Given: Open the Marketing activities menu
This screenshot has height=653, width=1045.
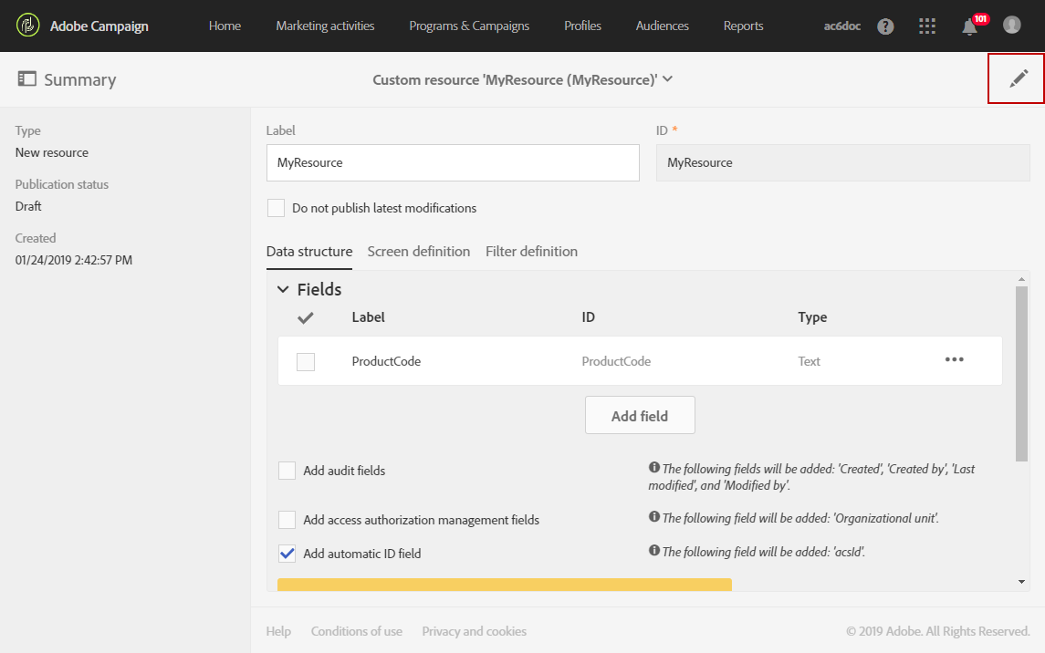Looking at the screenshot, I should coord(325,26).
